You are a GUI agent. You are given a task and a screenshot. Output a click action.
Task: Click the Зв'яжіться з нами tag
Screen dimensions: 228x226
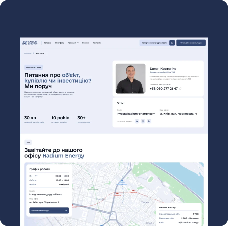click(33, 67)
